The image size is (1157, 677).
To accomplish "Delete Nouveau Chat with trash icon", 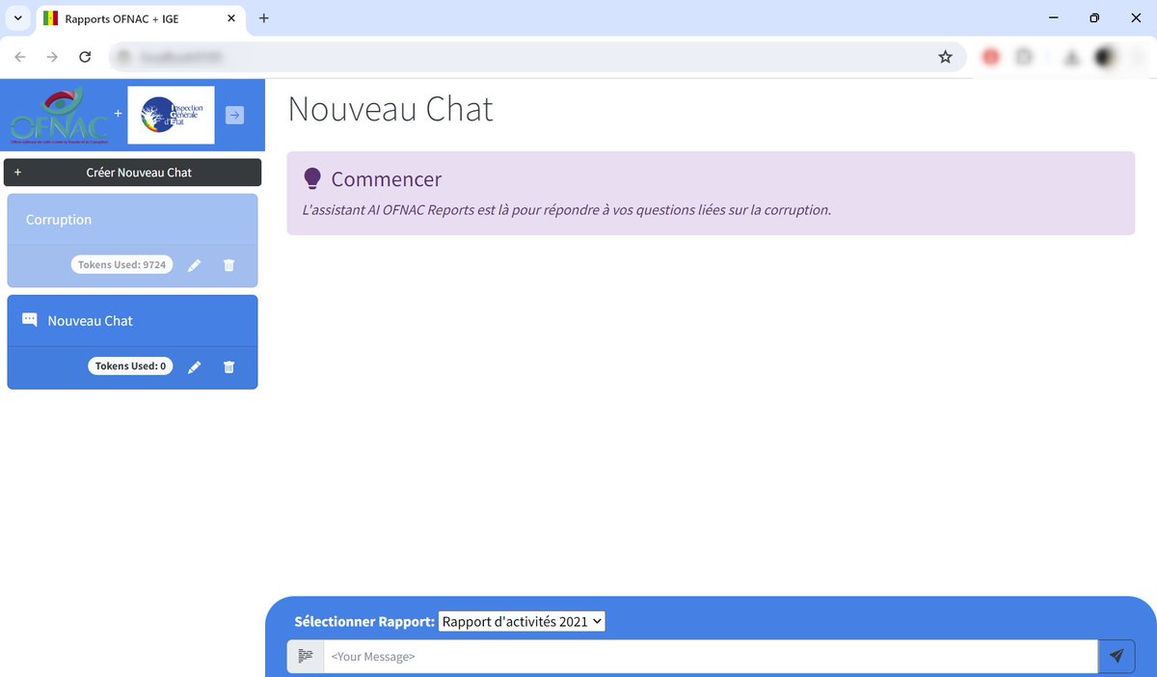I will click(229, 367).
